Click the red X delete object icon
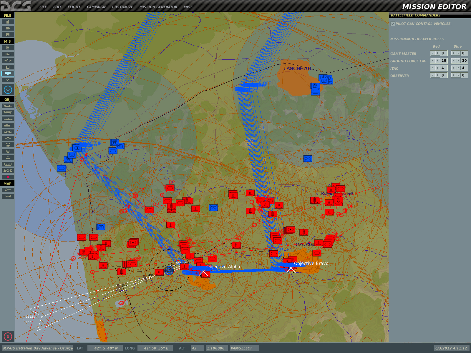The height and width of the screenshot is (353, 471). tap(8, 177)
